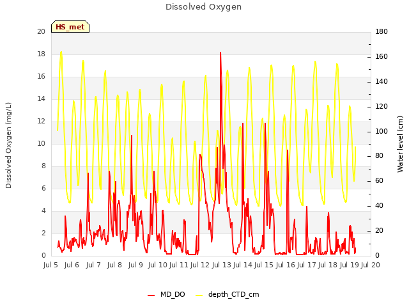This screenshot has width=409, height=307.
Task: Click the 180 value on right axis
Action: pyautogui.click(x=382, y=31)
